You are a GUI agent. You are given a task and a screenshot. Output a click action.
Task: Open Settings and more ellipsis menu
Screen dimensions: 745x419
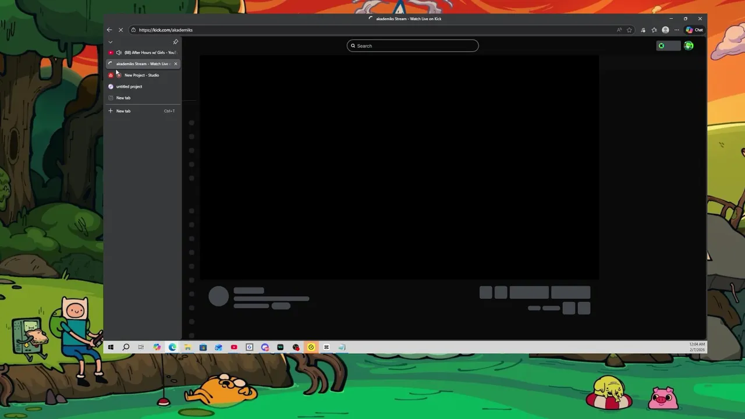pos(676,30)
